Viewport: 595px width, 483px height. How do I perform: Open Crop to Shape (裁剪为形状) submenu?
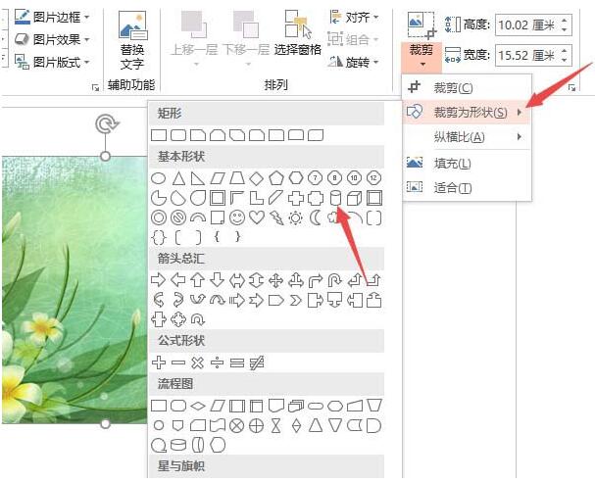[x=470, y=112]
